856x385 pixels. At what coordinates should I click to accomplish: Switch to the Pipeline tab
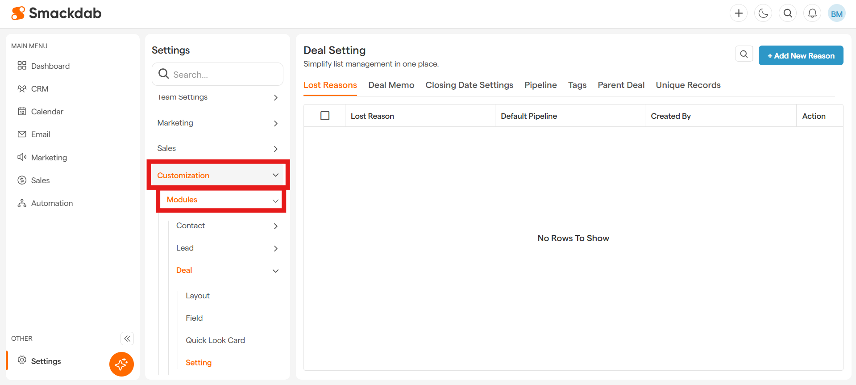(540, 85)
